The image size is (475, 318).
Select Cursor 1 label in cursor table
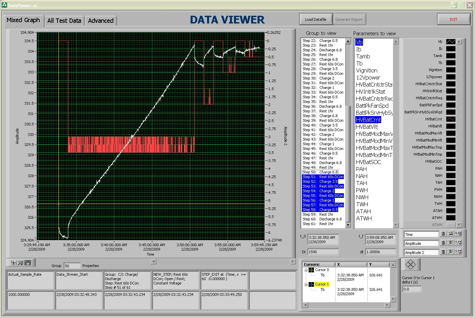(322, 284)
